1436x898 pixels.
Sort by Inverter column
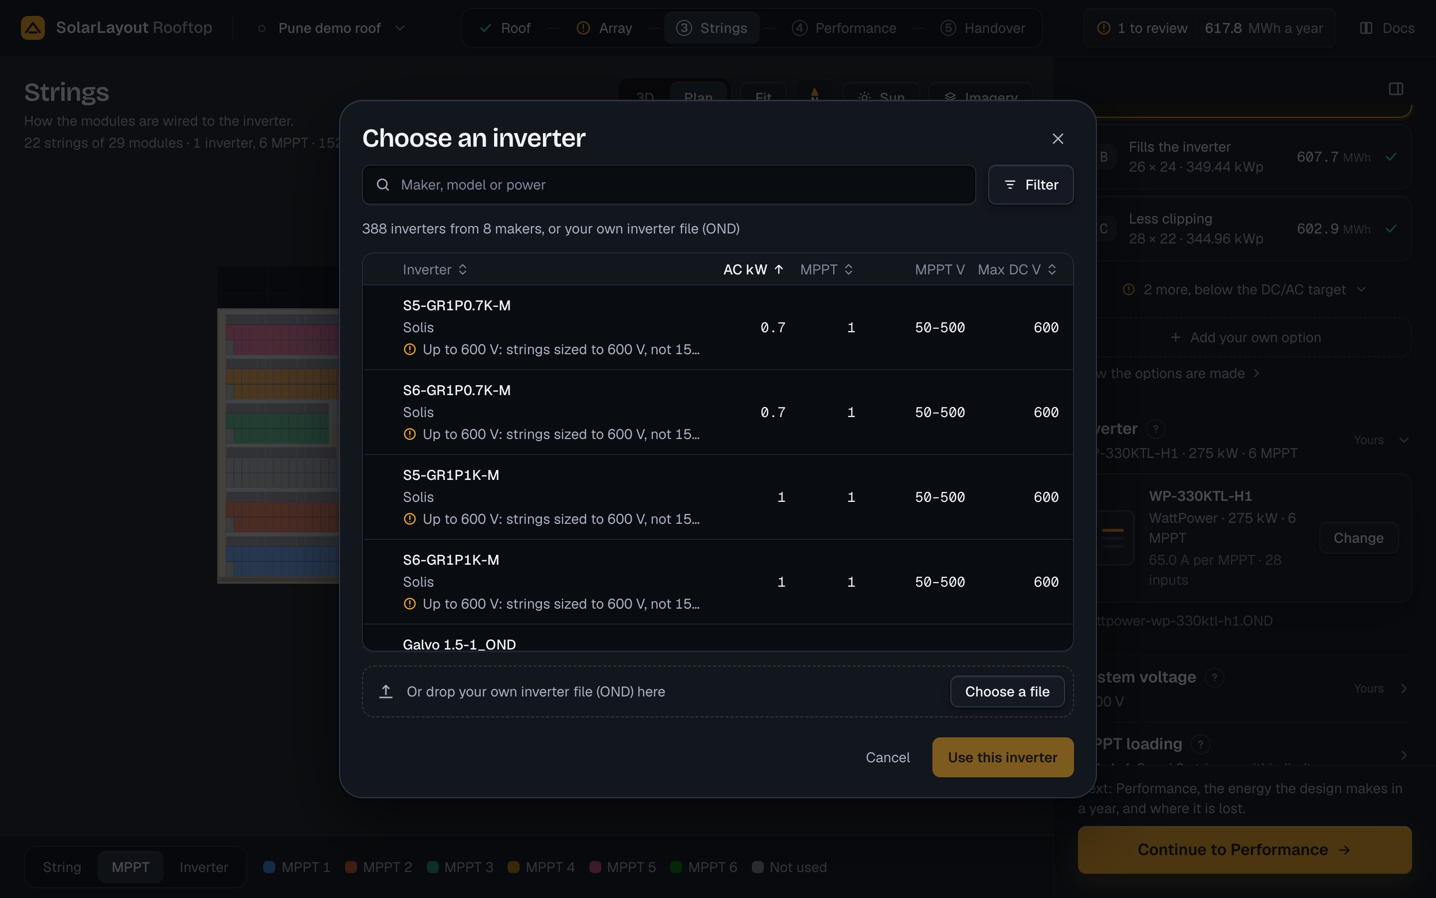tap(435, 269)
